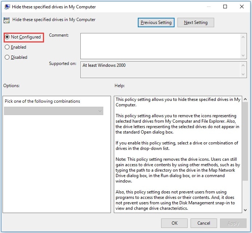Click 'Pick one of the following combinations' label
This screenshot has height=233, width=252.
(42, 101)
